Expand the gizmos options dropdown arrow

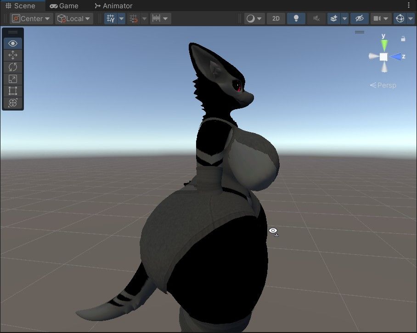pyautogui.click(x=411, y=19)
